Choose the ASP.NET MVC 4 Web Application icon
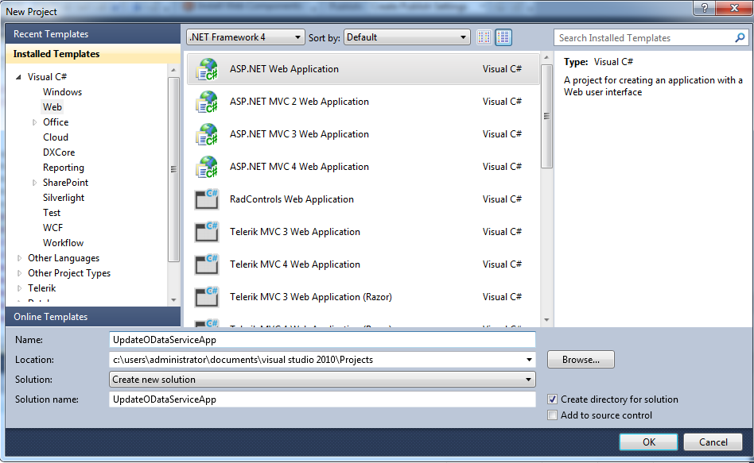 point(207,167)
